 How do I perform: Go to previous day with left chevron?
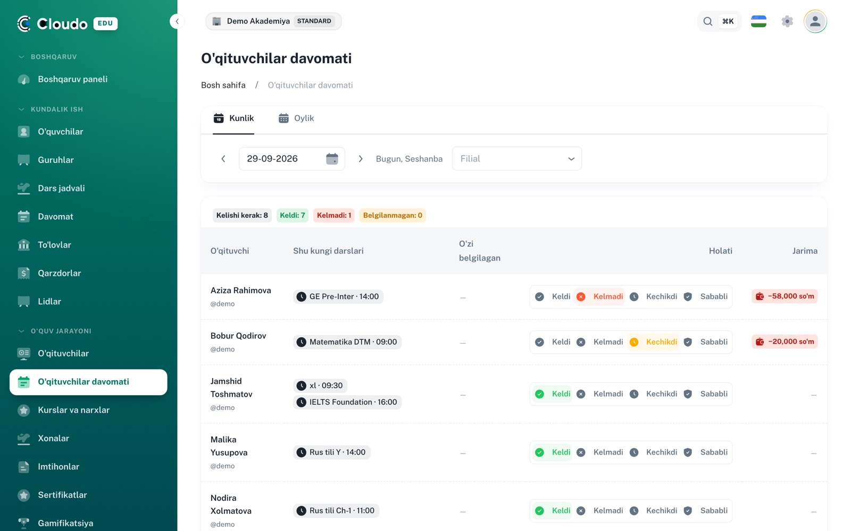click(223, 159)
